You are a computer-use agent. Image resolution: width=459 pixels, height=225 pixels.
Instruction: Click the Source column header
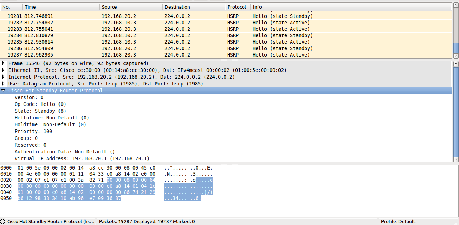[131, 7]
